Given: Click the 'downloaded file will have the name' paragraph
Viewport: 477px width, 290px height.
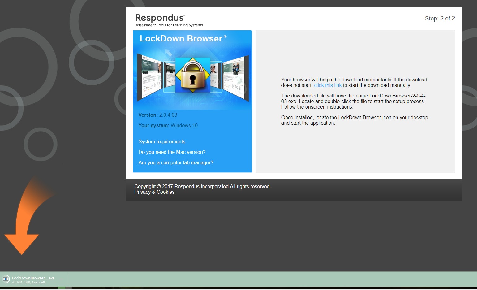Looking at the screenshot, I should 353,102.
